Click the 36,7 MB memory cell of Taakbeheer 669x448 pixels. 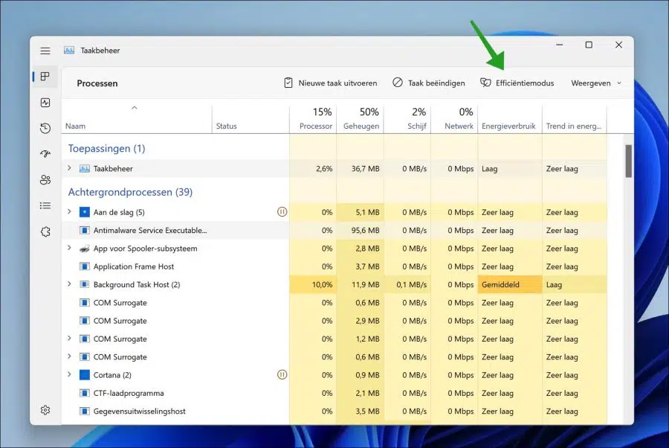pos(360,169)
